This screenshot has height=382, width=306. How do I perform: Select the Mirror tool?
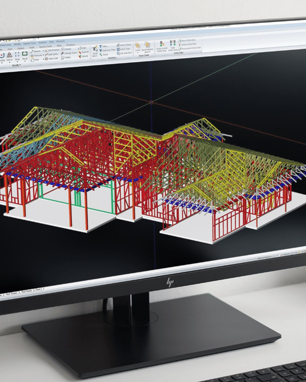[x=9, y=56]
